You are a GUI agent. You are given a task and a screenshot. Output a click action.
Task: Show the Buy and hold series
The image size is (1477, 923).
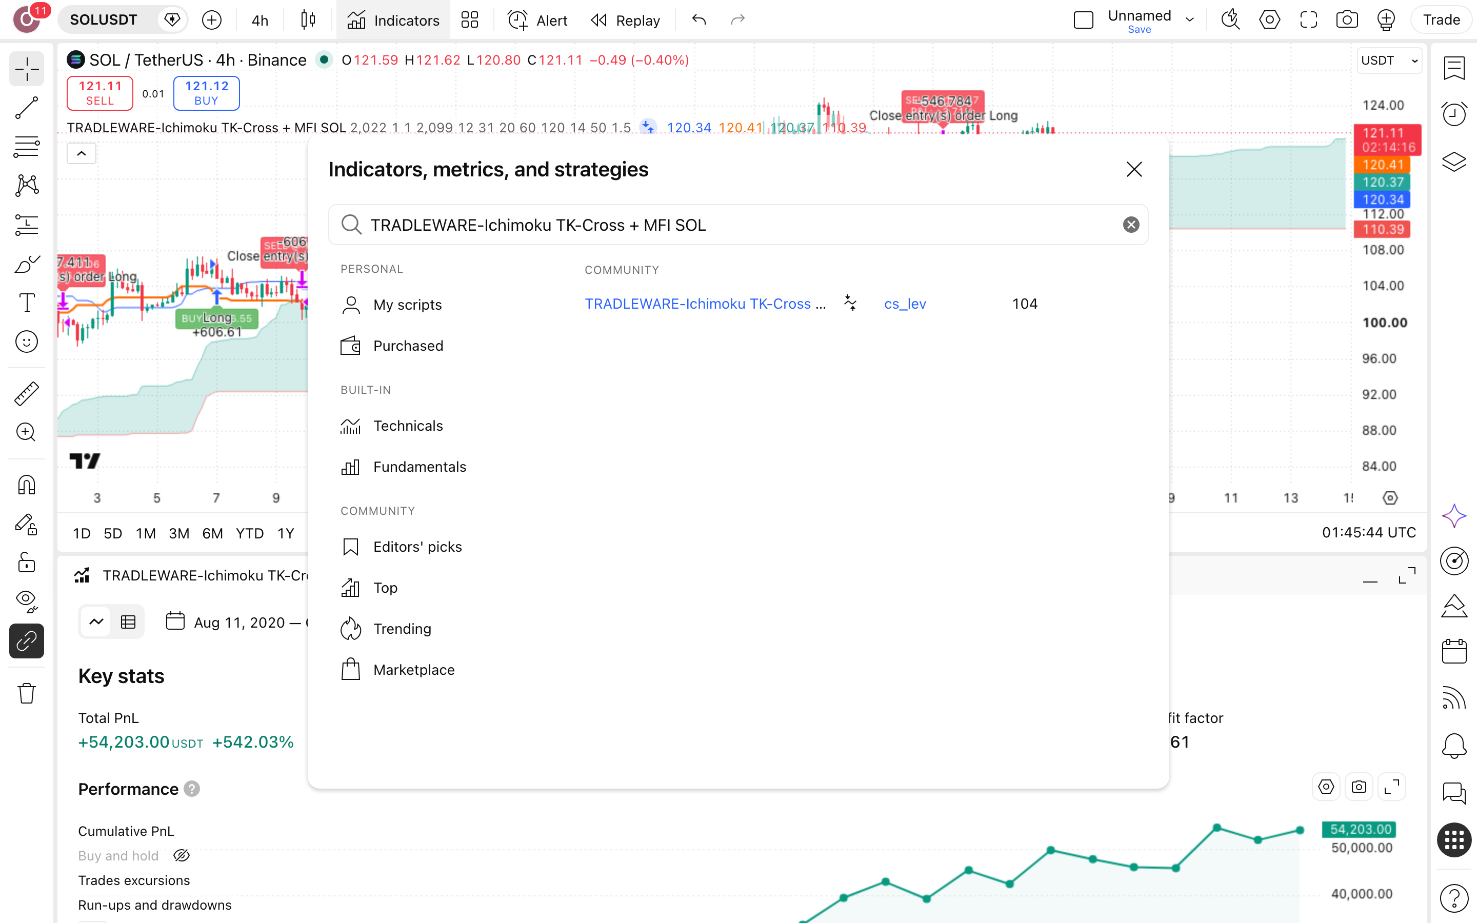pyautogui.click(x=181, y=856)
